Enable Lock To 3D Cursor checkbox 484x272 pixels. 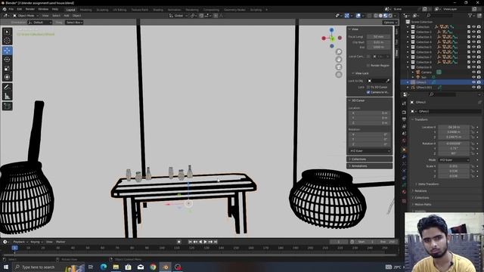pyautogui.click(x=368, y=87)
